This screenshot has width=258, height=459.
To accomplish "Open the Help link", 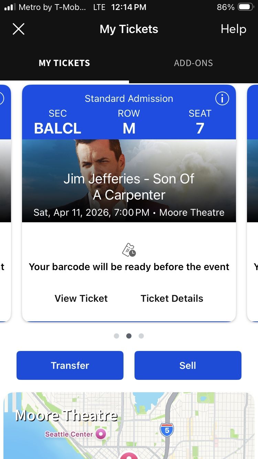I will [233, 29].
